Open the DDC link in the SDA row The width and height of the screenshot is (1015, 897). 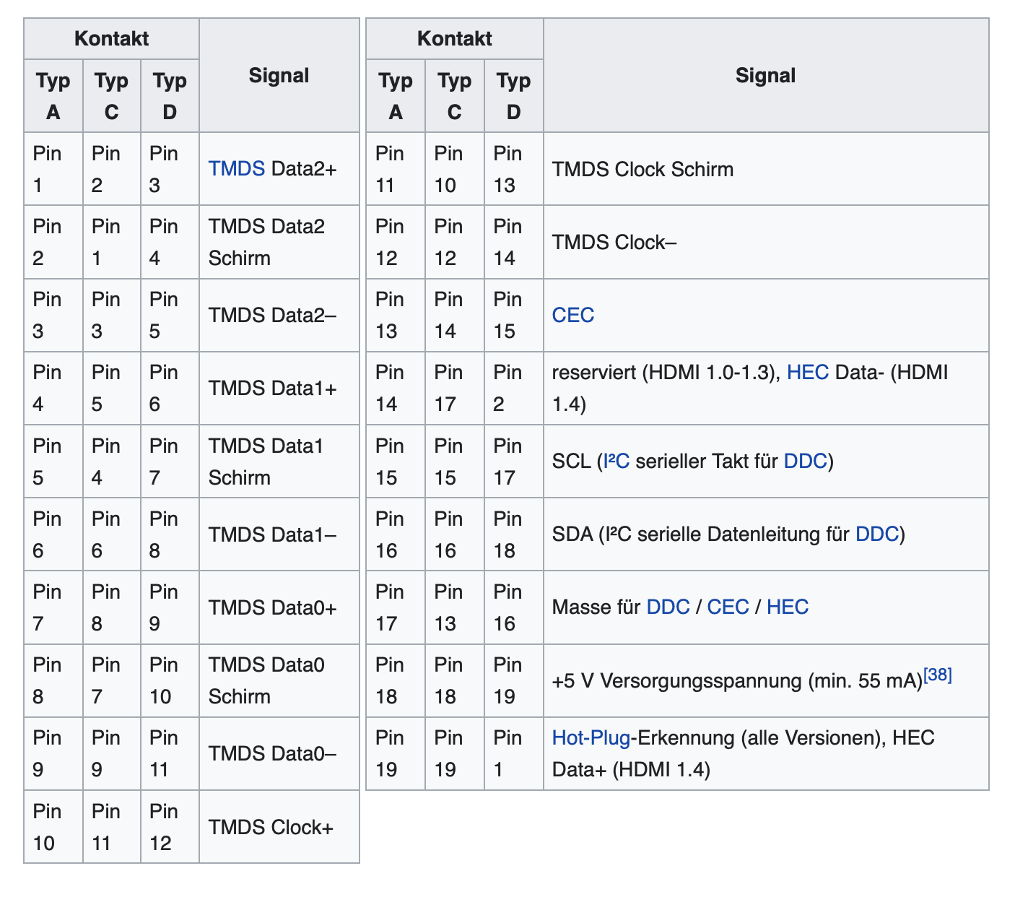pyautogui.click(x=877, y=534)
